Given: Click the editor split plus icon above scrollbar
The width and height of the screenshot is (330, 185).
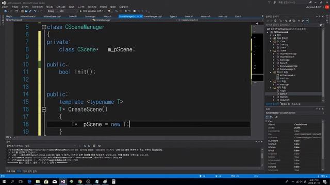Looking at the screenshot, I should [257, 23].
